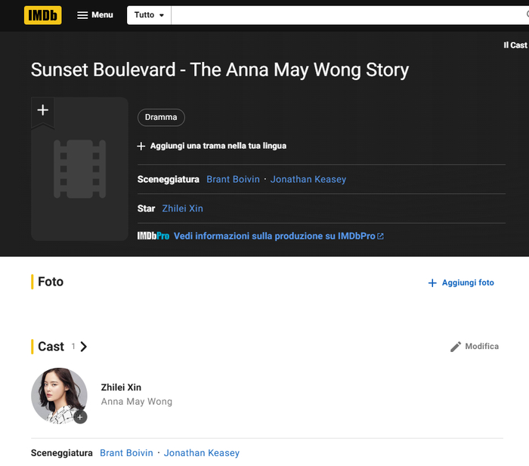Open the hamburger Menu

pos(94,15)
